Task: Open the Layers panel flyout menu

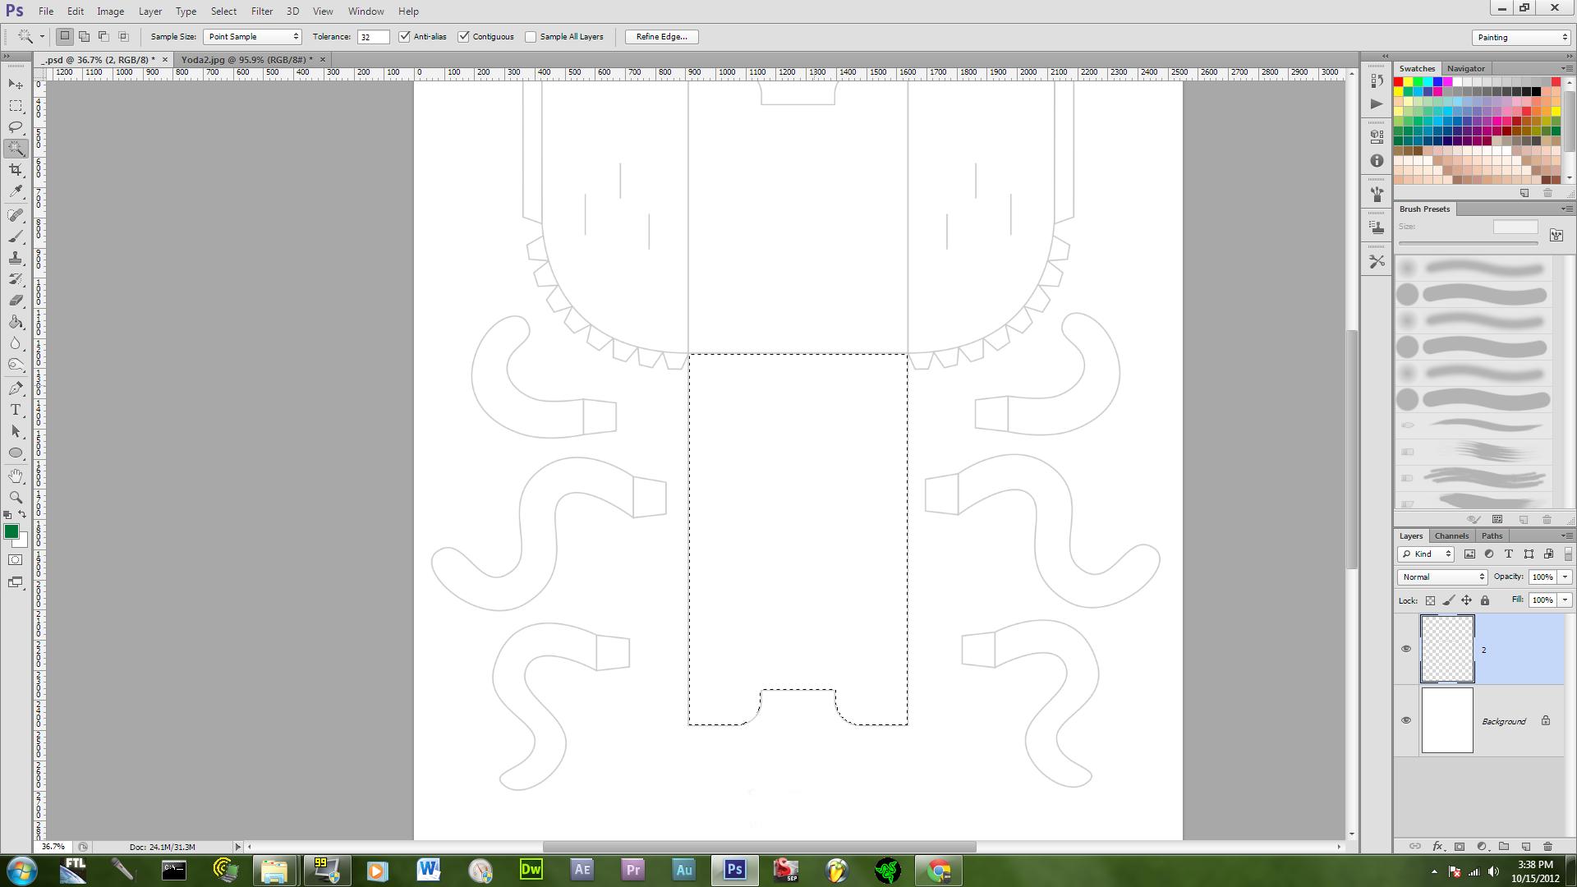Action: click(x=1566, y=535)
